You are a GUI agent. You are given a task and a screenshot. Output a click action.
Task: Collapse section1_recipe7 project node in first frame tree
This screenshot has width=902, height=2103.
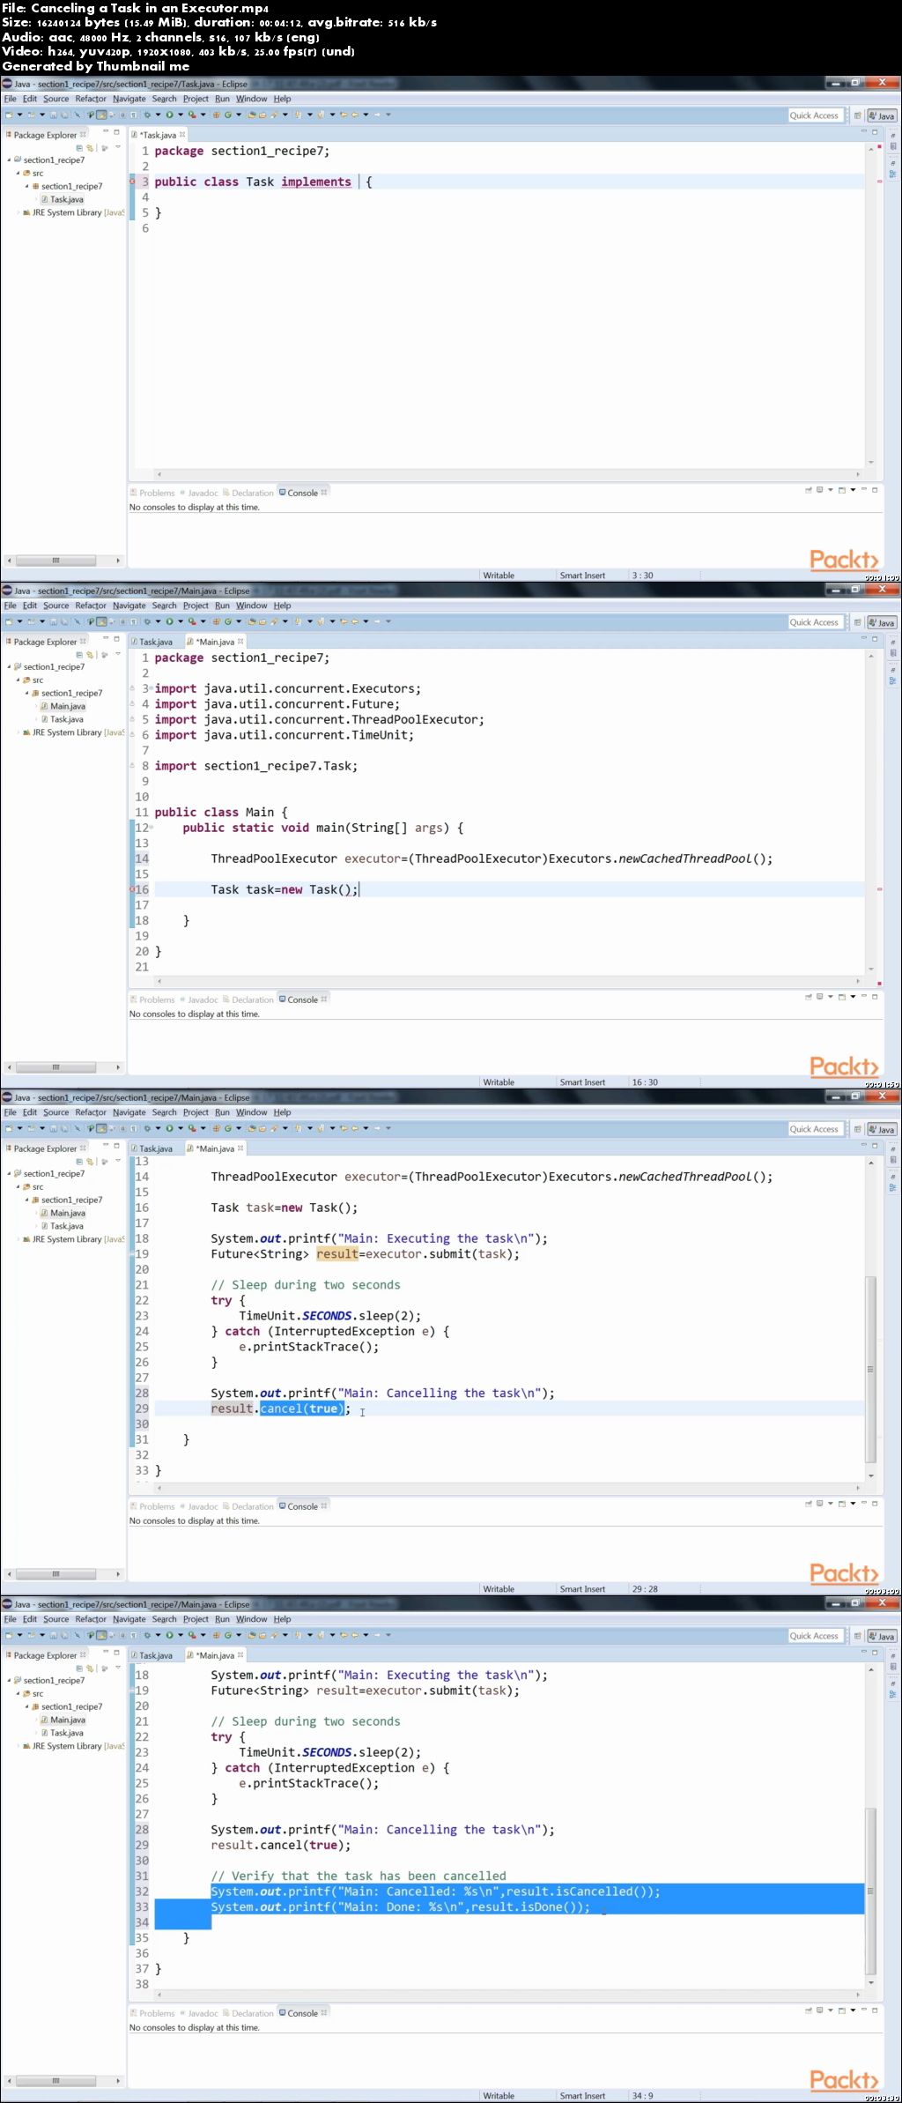[x=9, y=160]
